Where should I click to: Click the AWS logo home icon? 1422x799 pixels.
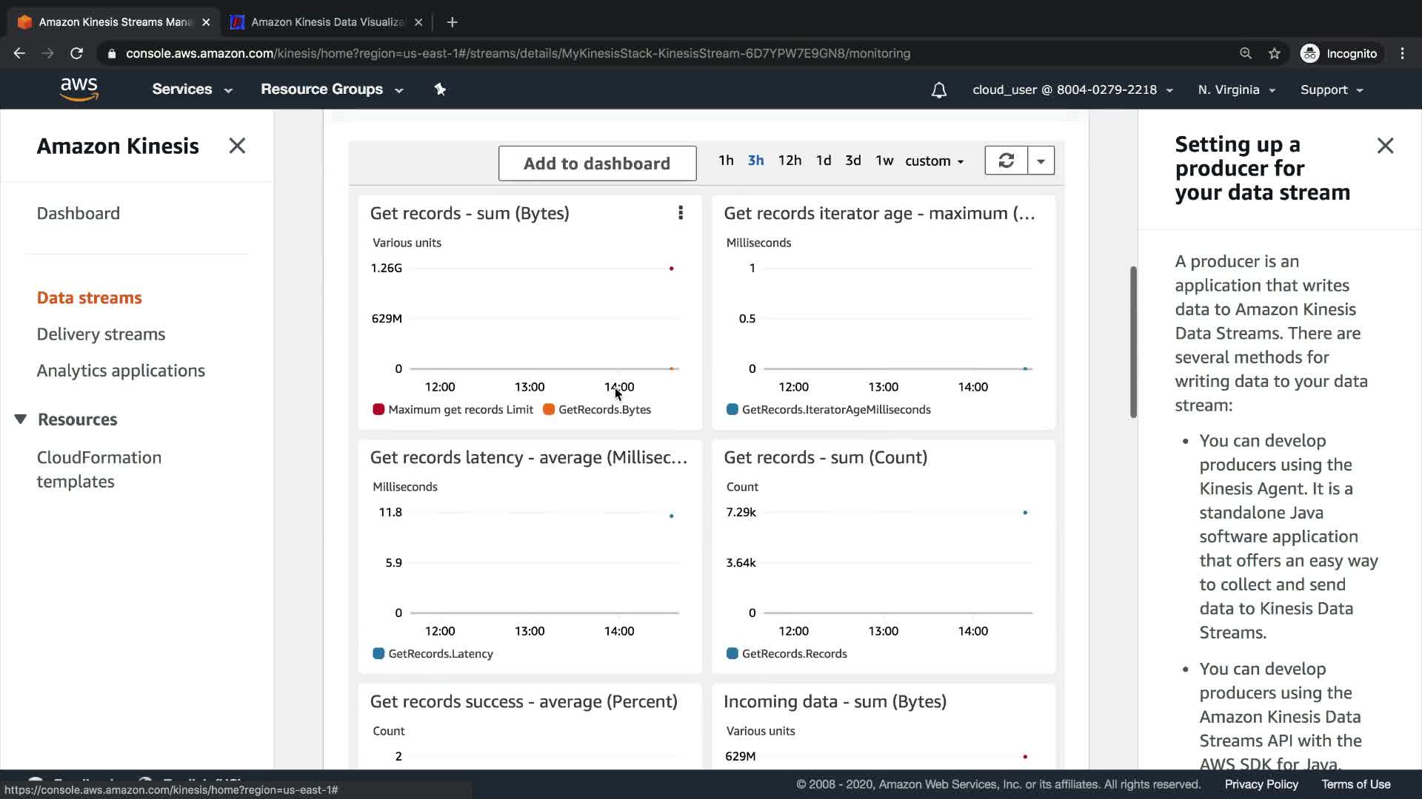pos(79,90)
